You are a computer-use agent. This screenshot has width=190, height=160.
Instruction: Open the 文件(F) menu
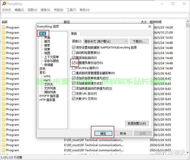point(6,10)
